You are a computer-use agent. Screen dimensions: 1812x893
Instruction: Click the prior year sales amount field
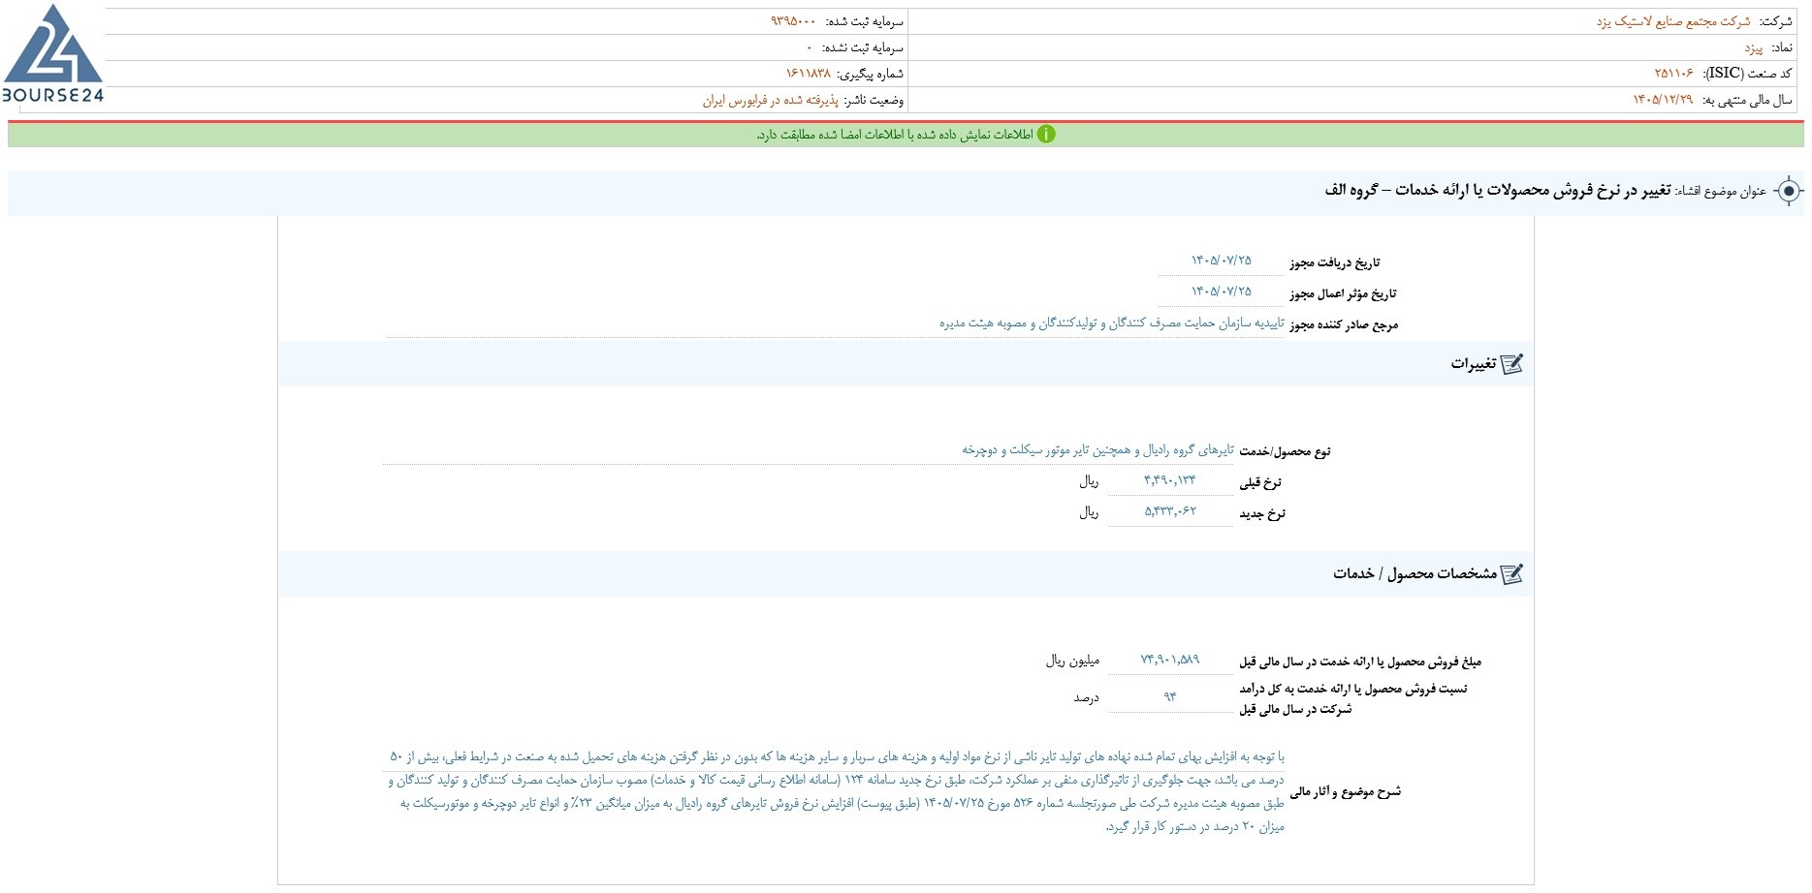1170,661
